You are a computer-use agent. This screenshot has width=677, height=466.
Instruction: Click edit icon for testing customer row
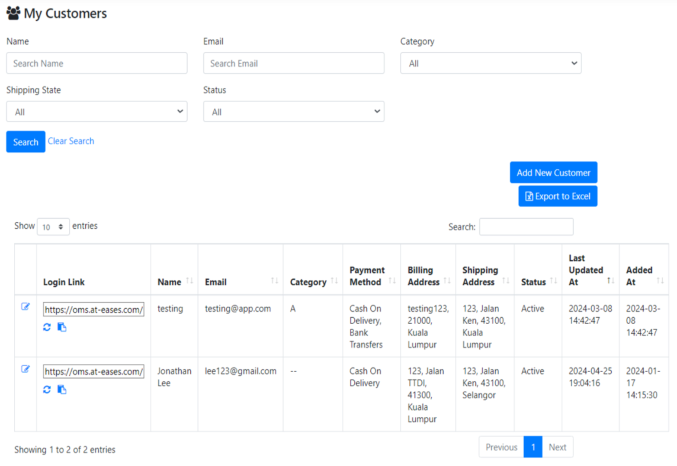point(26,307)
